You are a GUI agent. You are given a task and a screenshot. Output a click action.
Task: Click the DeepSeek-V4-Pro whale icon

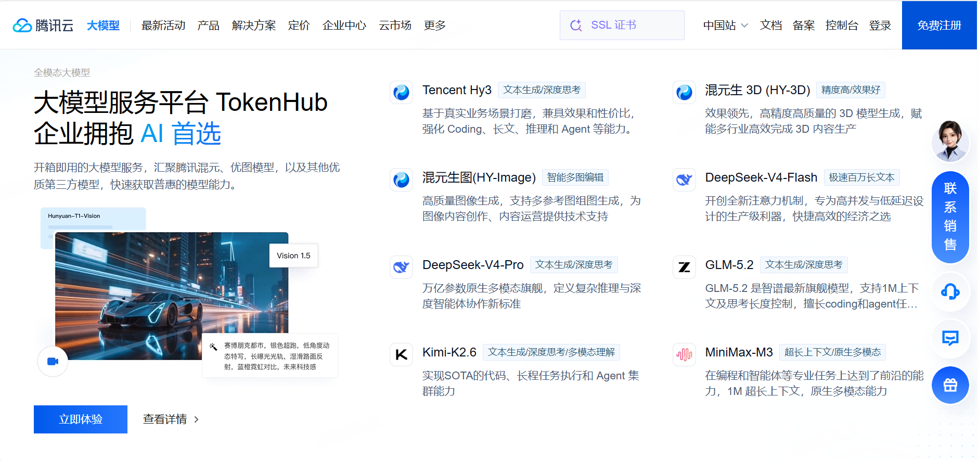[x=401, y=267]
